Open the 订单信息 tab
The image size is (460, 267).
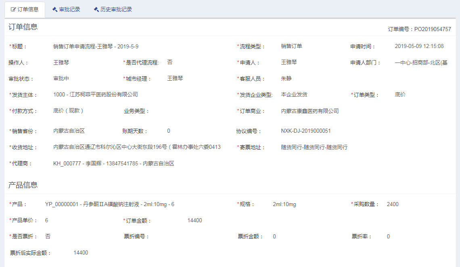pyautogui.click(x=25, y=9)
